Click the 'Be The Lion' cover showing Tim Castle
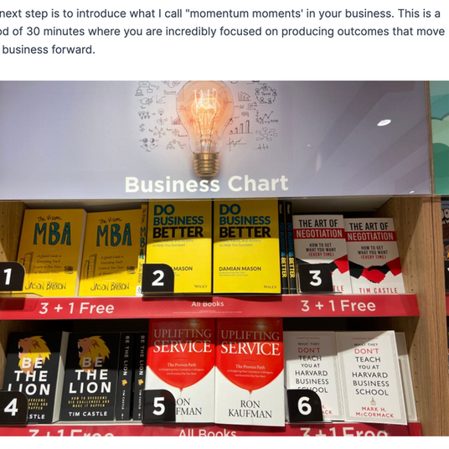 (89, 377)
